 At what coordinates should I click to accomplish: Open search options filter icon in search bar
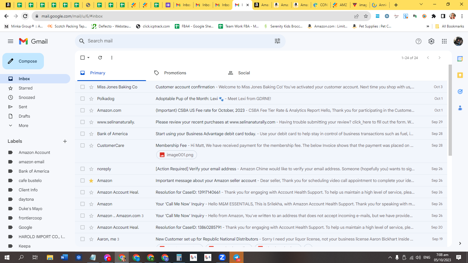click(x=277, y=41)
